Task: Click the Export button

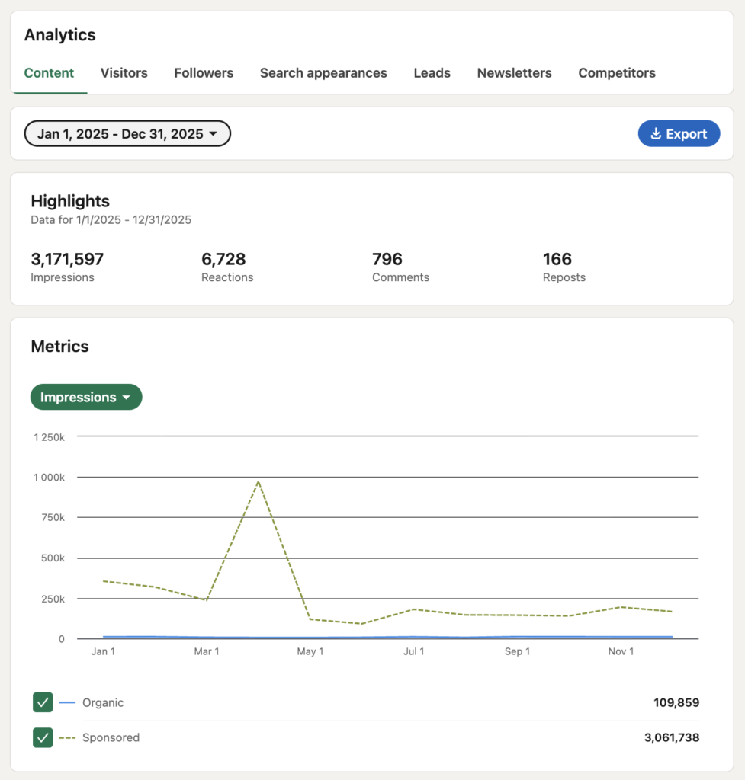Action: pyautogui.click(x=679, y=133)
